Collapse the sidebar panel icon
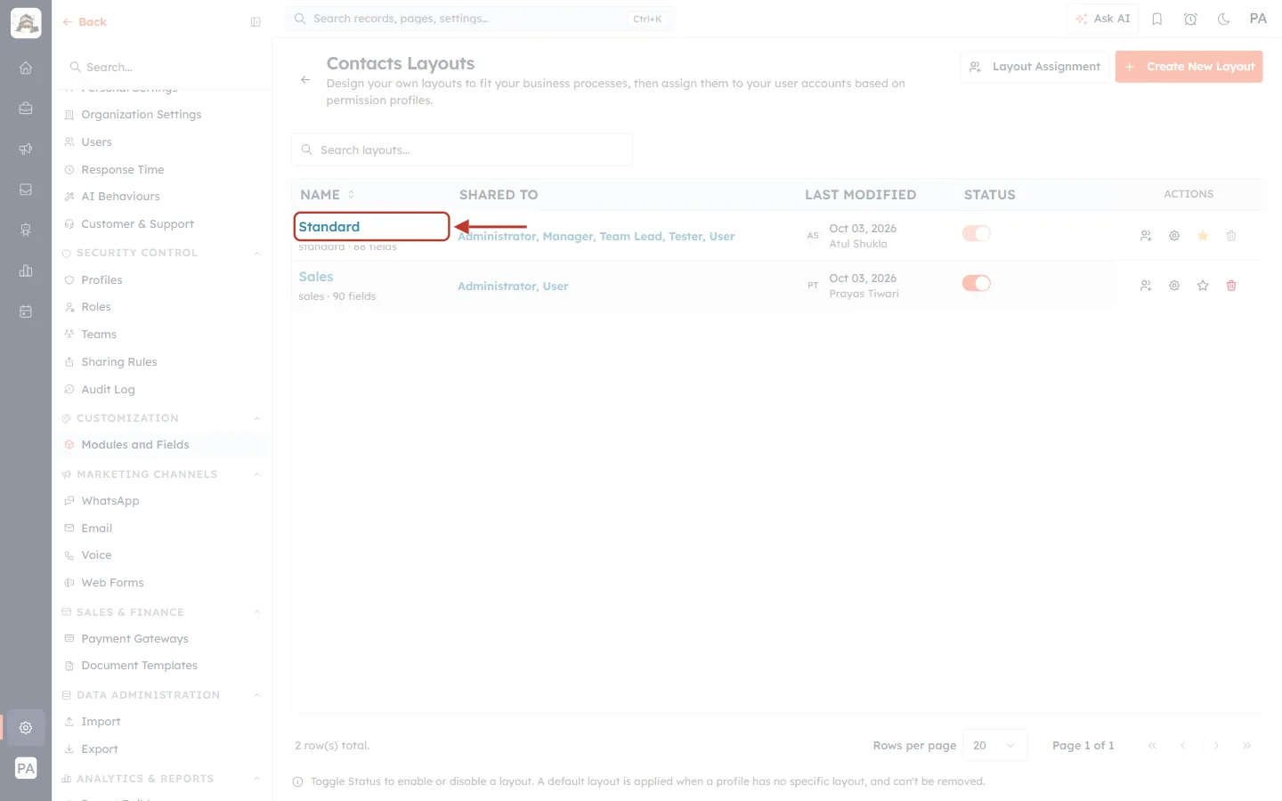 tap(256, 22)
